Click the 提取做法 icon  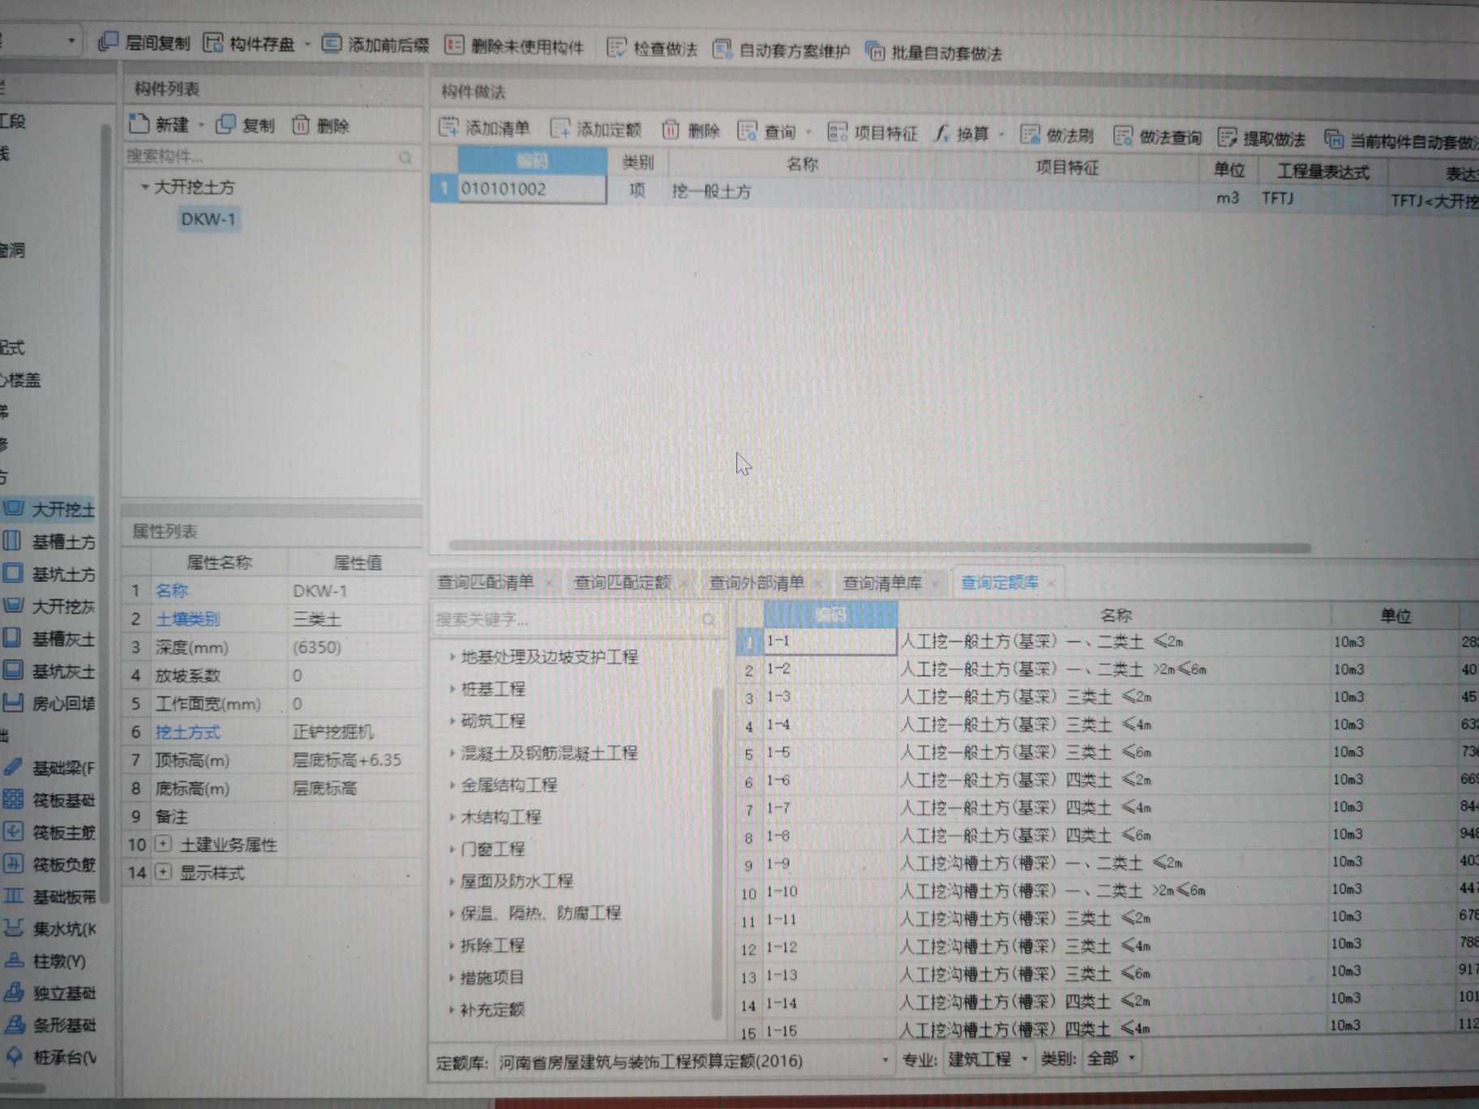click(1227, 138)
